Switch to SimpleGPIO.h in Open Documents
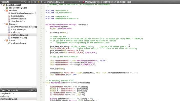This screenshot has width=180, height=101. point(7,93)
